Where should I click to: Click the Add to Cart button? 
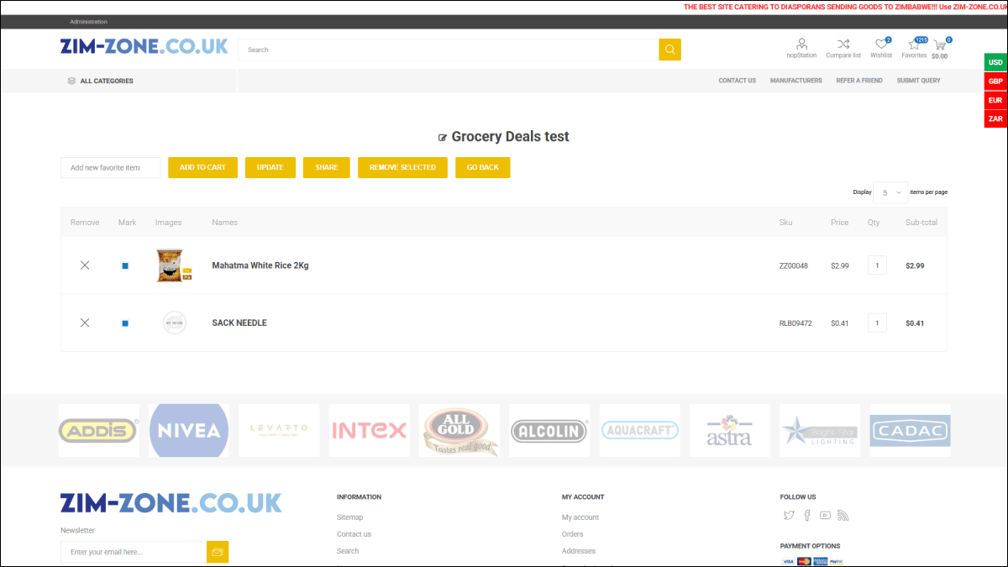[203, 167]
